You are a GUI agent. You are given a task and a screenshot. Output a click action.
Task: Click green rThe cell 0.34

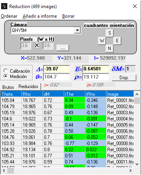(x=75, y=100)
